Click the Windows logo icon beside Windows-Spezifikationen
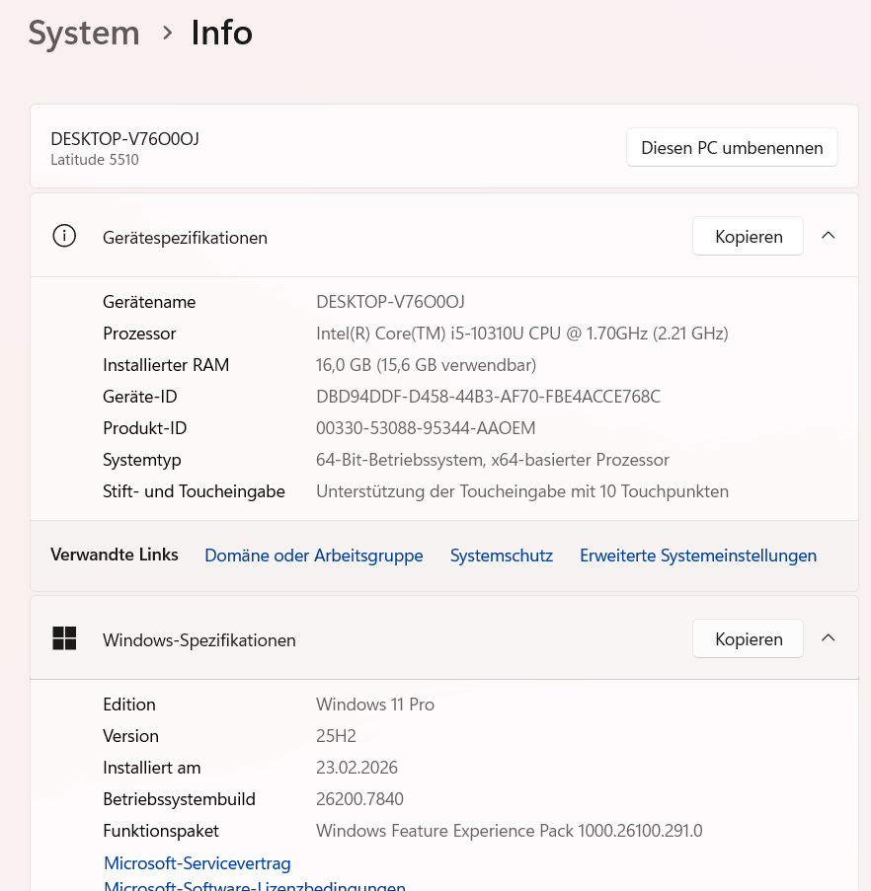The width and height of the screenshot is (871, 891). point(64,638)
